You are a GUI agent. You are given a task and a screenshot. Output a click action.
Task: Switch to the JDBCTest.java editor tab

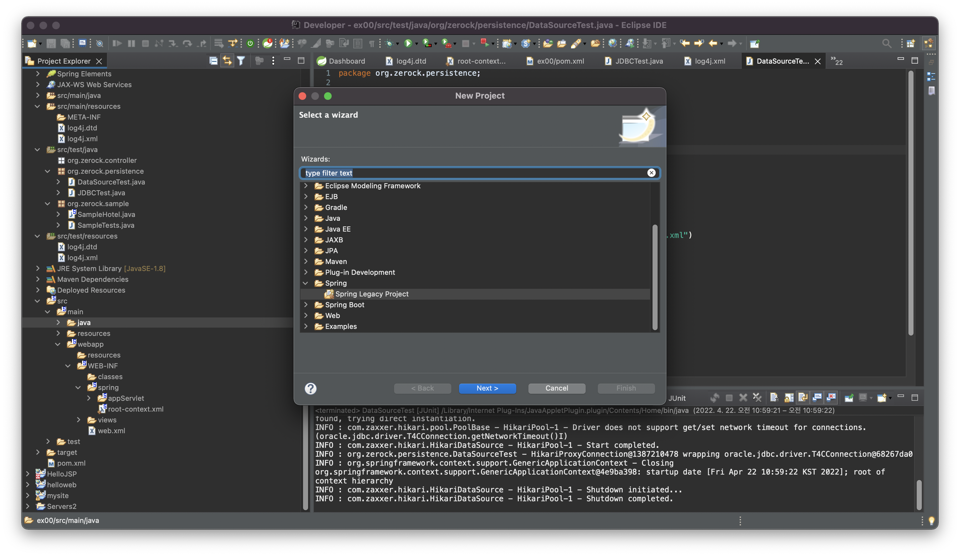coord(639,61)
